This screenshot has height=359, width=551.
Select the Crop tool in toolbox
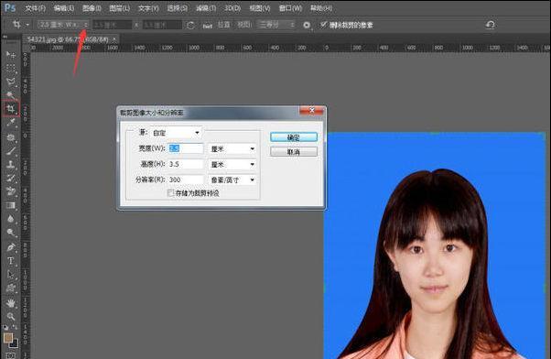click(11, 109)
